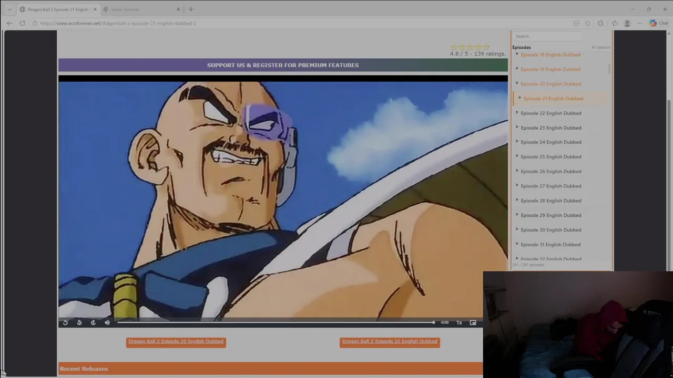This screenshot has width=673, height=378.
Task: Click the address bar URL
Action: point(118,23)
